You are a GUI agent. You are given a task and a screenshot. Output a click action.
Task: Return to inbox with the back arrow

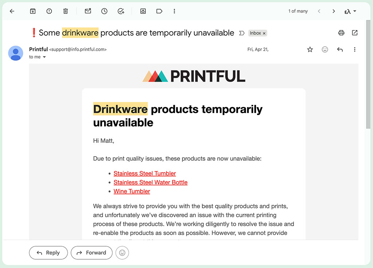click(12, 11)
